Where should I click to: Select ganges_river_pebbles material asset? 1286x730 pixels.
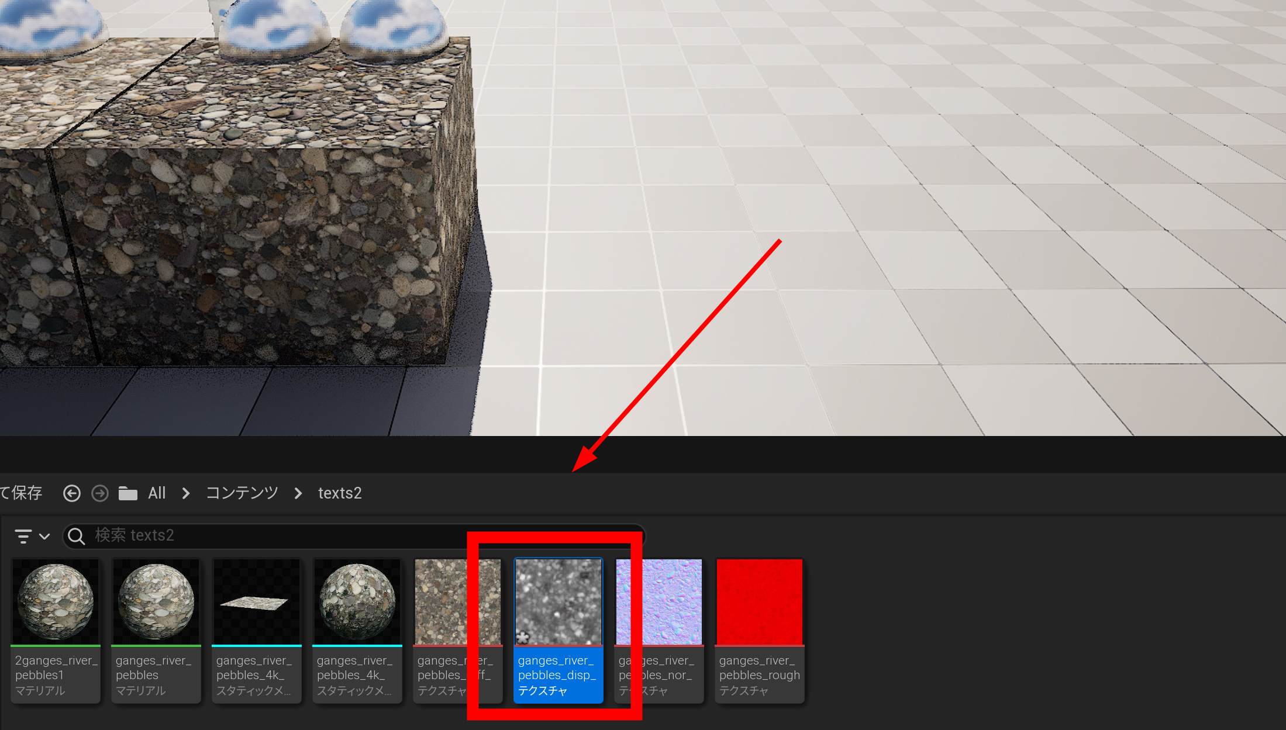[156, 630]
